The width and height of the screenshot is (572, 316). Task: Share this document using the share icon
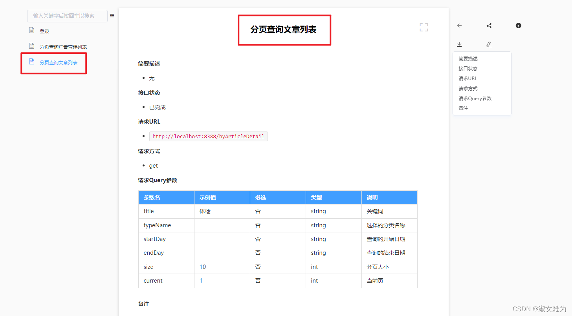coord(489,26)
